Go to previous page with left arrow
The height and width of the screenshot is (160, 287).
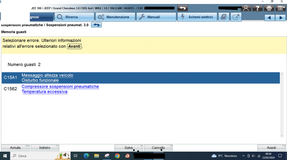tap(269, 18)
